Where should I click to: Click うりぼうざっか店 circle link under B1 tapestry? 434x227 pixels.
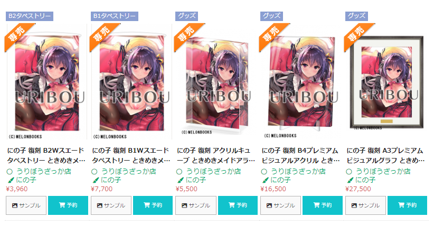(x=129, y=171)
